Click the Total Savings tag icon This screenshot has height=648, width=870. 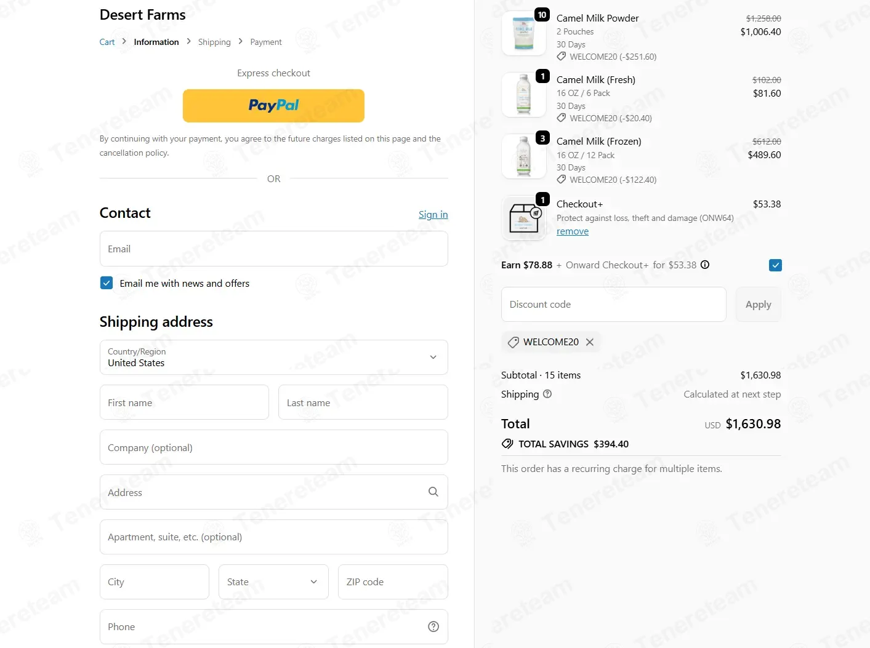click(x=507, y=444)
